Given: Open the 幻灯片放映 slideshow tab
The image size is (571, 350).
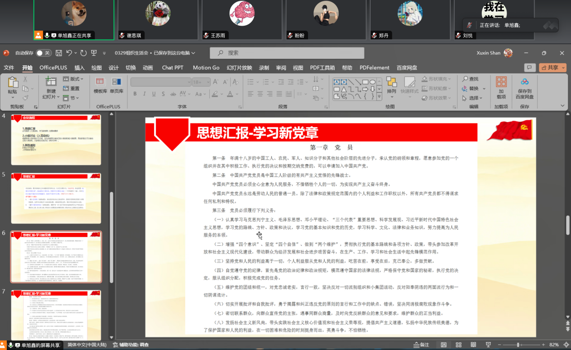Looking at the screenshot, I should (x=239, y=68).
